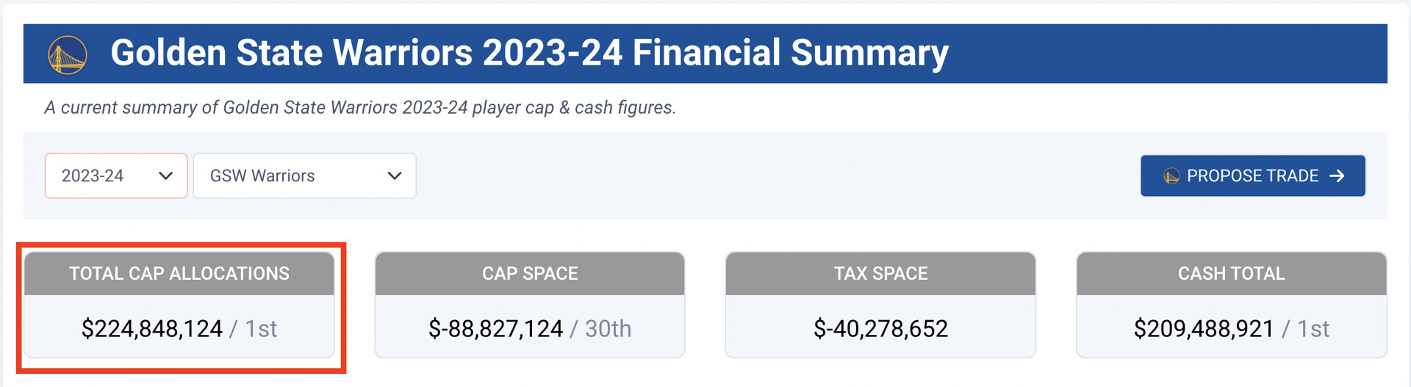Click the Tax Space card header
1411x387 pixels.
tap(880, 274)
